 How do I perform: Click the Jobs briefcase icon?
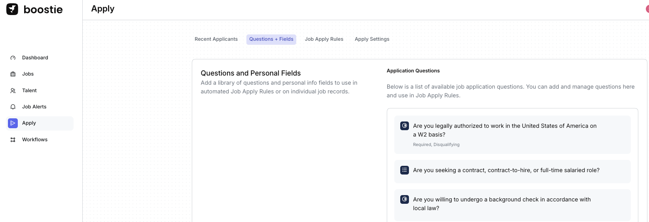tap(13, 74)
